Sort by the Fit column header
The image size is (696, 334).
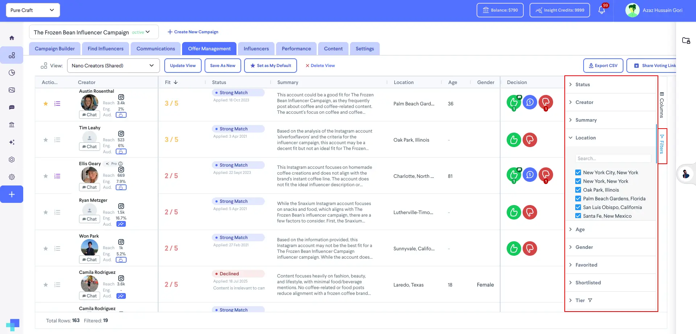click(x=171, y=82)
